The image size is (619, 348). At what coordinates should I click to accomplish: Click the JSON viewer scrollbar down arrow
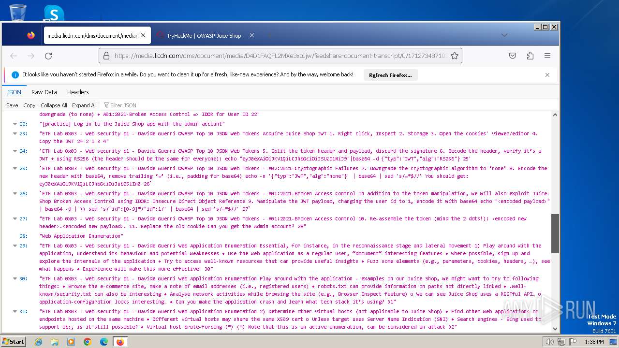pos(555,329)
